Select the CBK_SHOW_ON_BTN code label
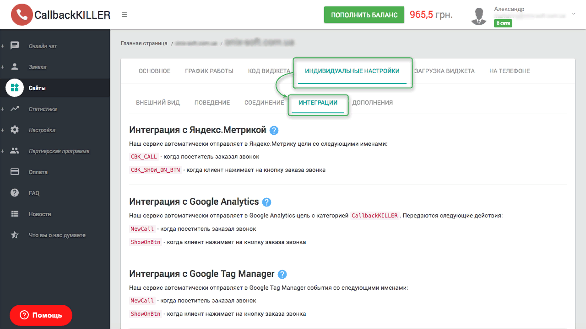 click(156, 170)
